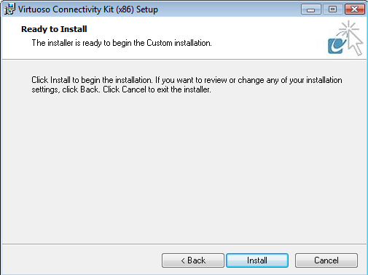
Task: Click the line starting "settings, click Back"
Action: pos(121,89)
